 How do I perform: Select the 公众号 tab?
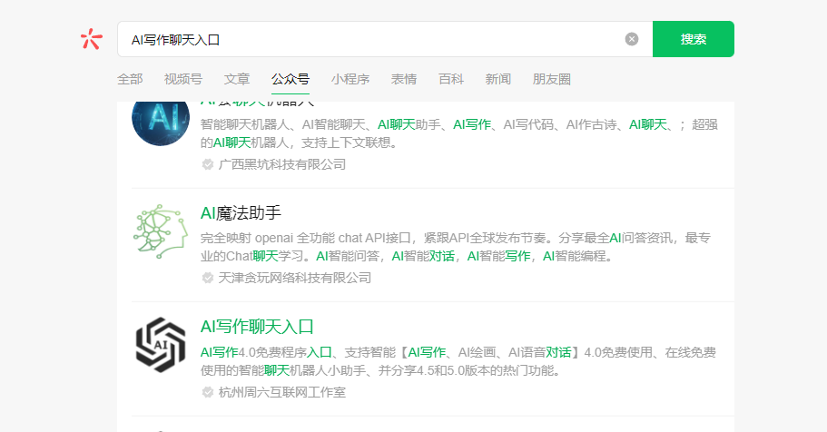pos(290,79)
